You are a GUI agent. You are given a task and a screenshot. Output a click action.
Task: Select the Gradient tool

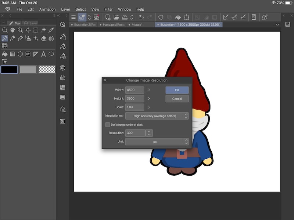click(13, 54)
